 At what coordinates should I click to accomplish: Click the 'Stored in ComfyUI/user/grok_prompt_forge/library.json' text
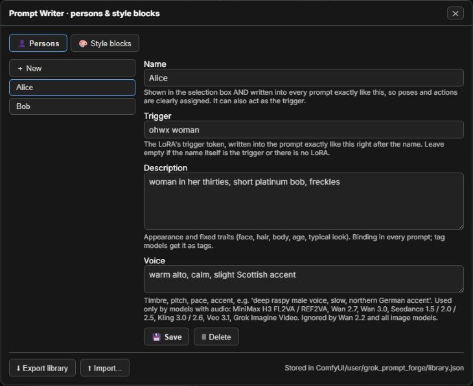[374, 368]
